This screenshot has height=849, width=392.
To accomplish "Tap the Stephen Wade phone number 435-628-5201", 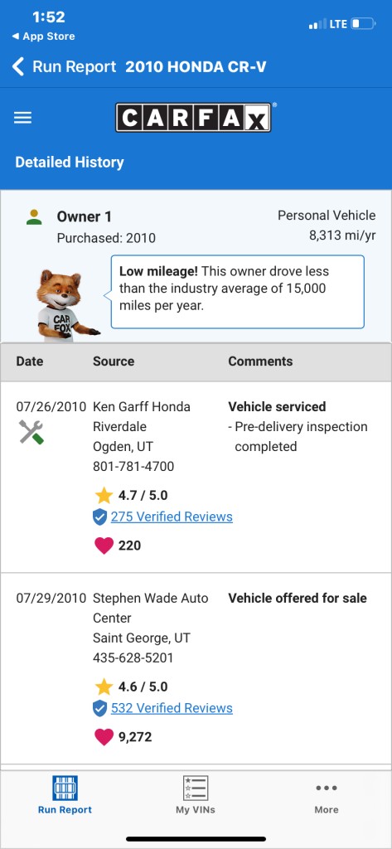I will click(x=133, y=657).
